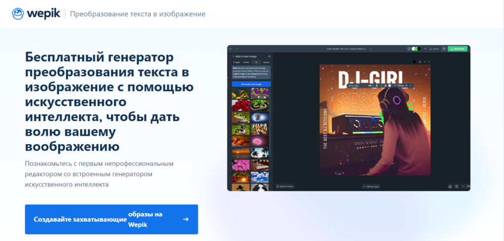Click the back chevron beside 'Add a new image'

tap(234, 56)
